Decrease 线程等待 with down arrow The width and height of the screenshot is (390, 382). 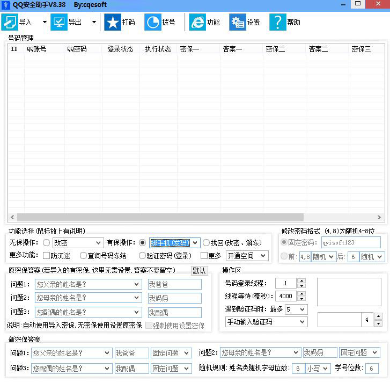click(x=301, y=299)
